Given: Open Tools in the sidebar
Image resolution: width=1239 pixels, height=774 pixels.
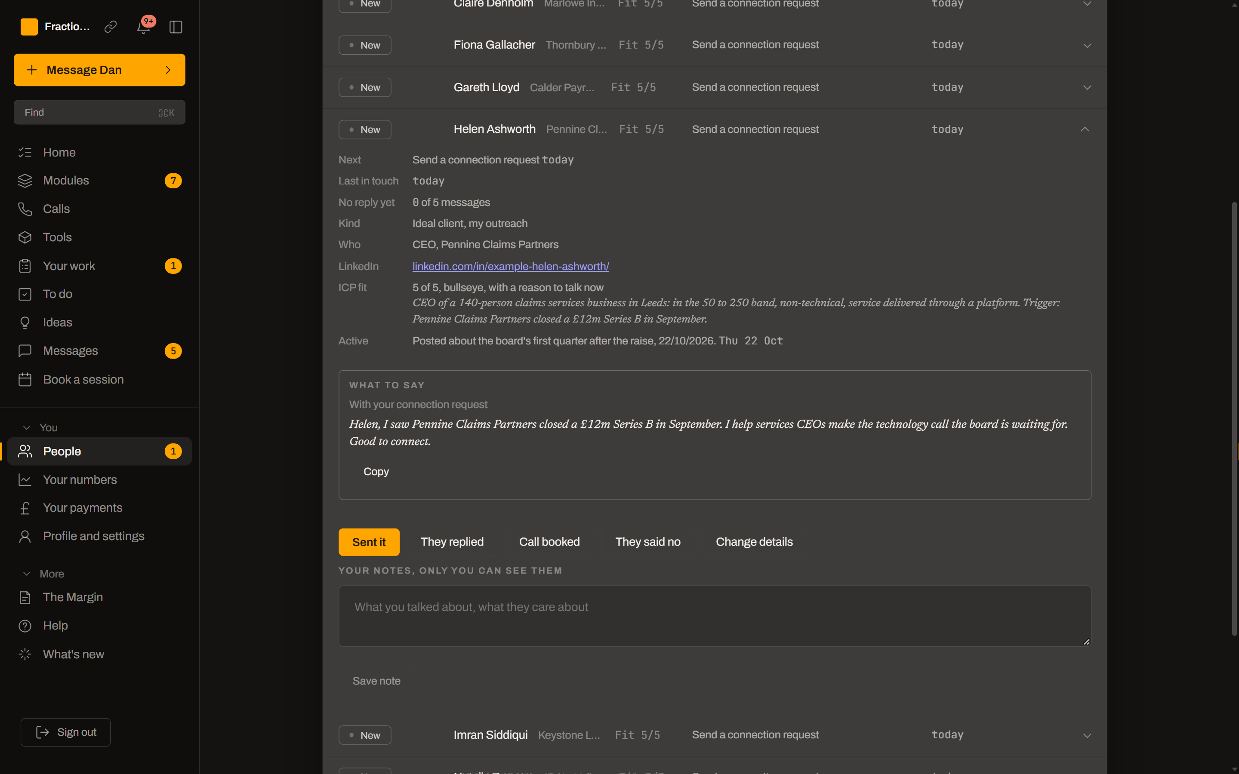Looking at the screenshot, I should coord(99,237).
